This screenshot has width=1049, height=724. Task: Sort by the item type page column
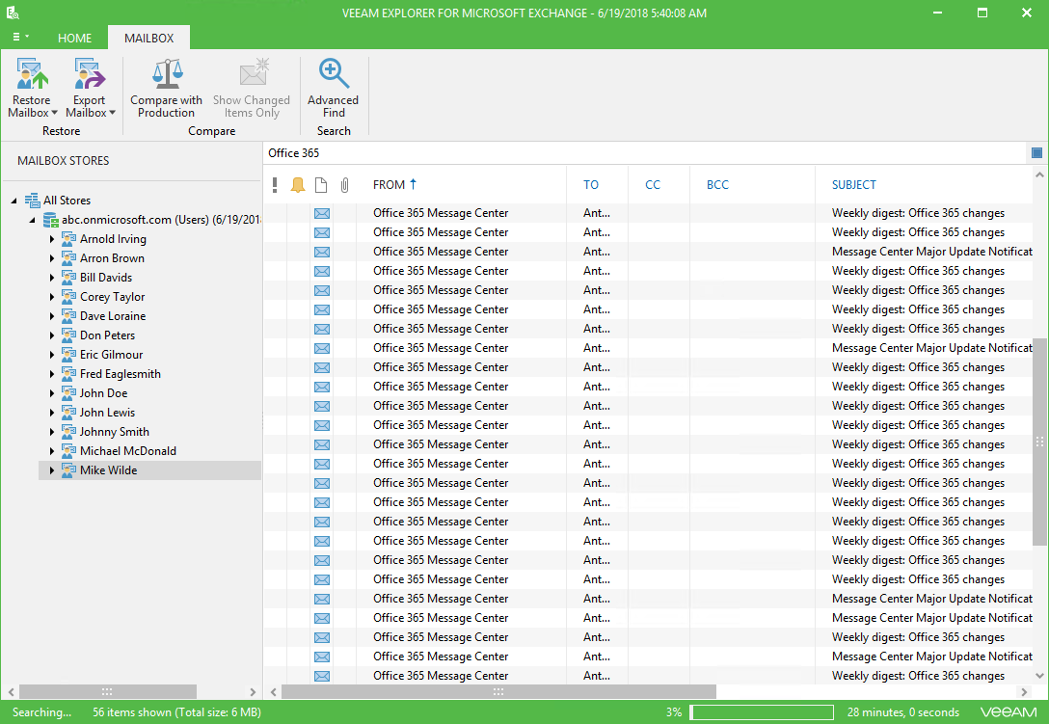click(x=321, y=185)
